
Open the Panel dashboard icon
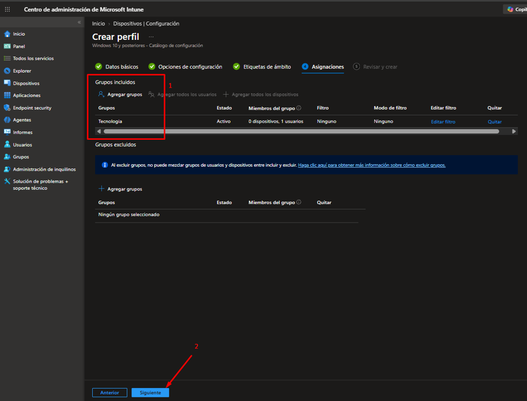point(7,46)
